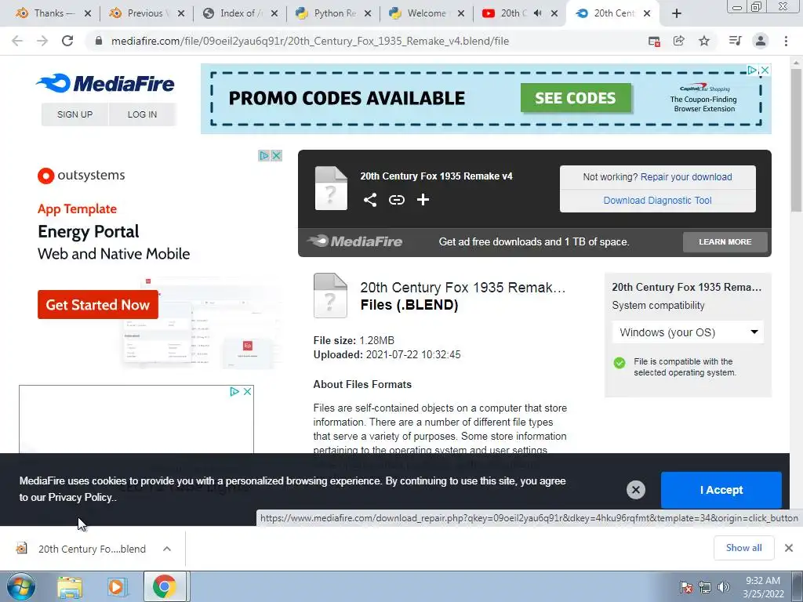The width and height of the screenshot is (803, 602).
Task: Open Windows Explorer from taskbar
Action: pos(70,587)
